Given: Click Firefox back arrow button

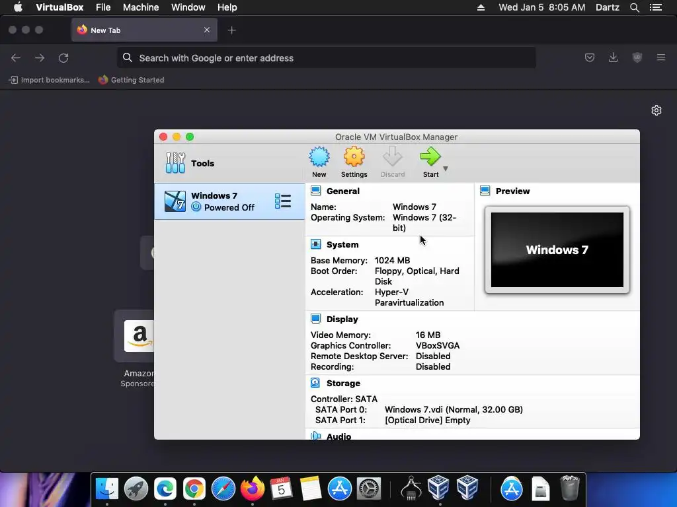Looking at the screenshot, I should (16, 58).
